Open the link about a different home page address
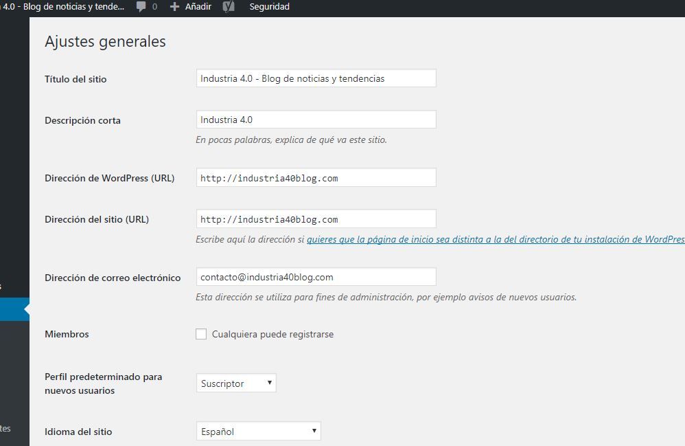 tap(496, 239)
